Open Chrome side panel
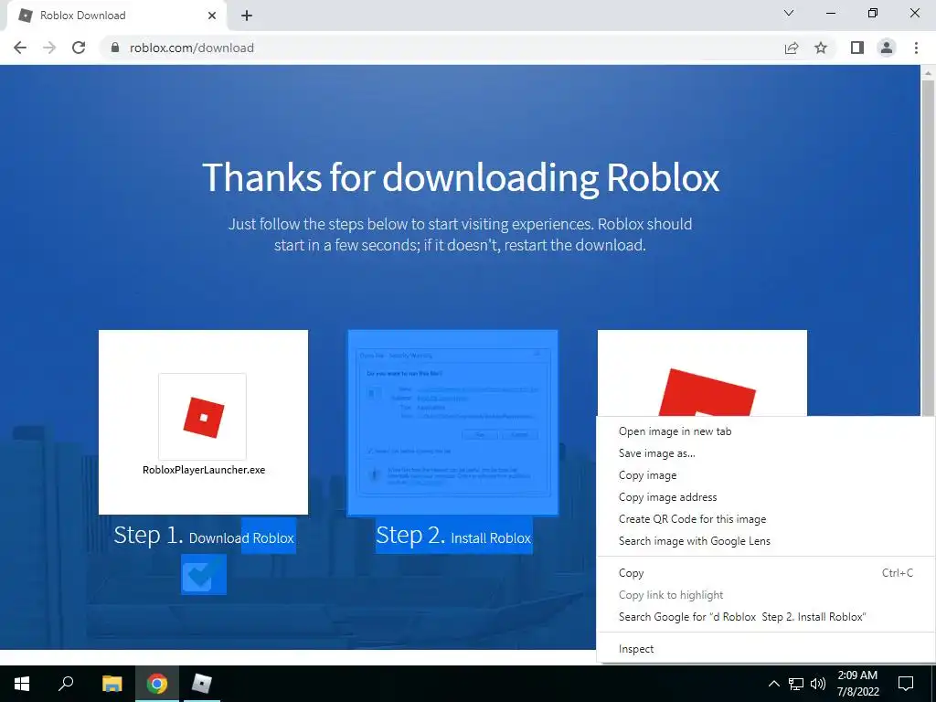This screenshot has width=936, height=702. coord(857,48)
